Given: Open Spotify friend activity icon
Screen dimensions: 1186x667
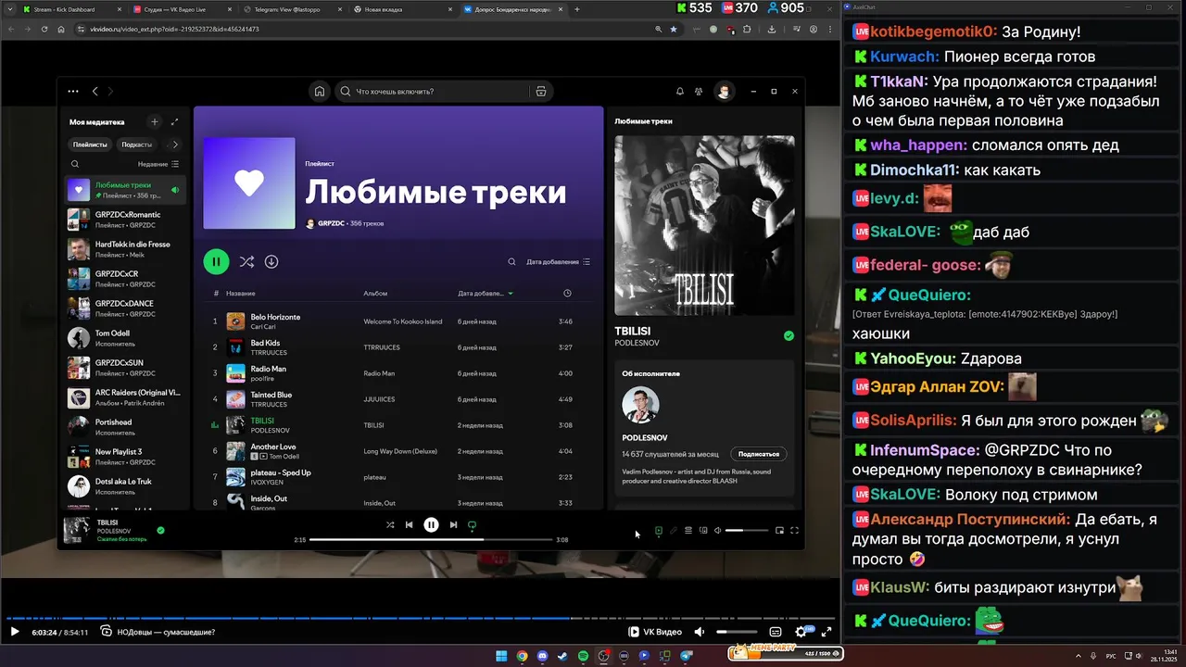Looking at the screenshot, I should 699,92.
